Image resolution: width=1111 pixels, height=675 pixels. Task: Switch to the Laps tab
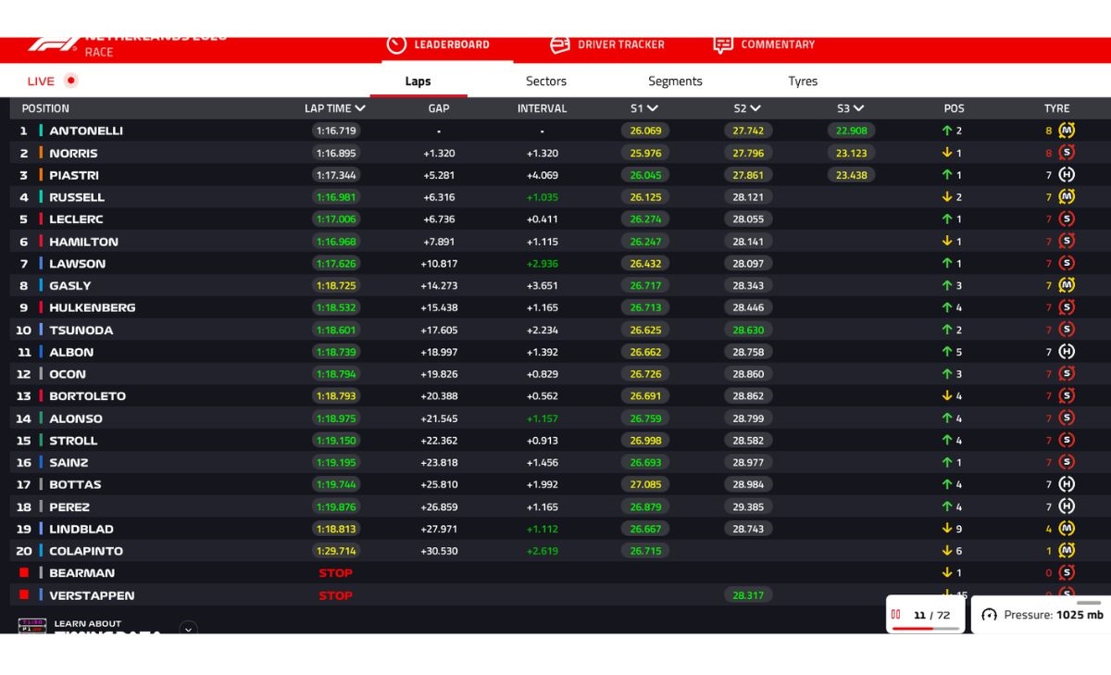coord(418,81)
